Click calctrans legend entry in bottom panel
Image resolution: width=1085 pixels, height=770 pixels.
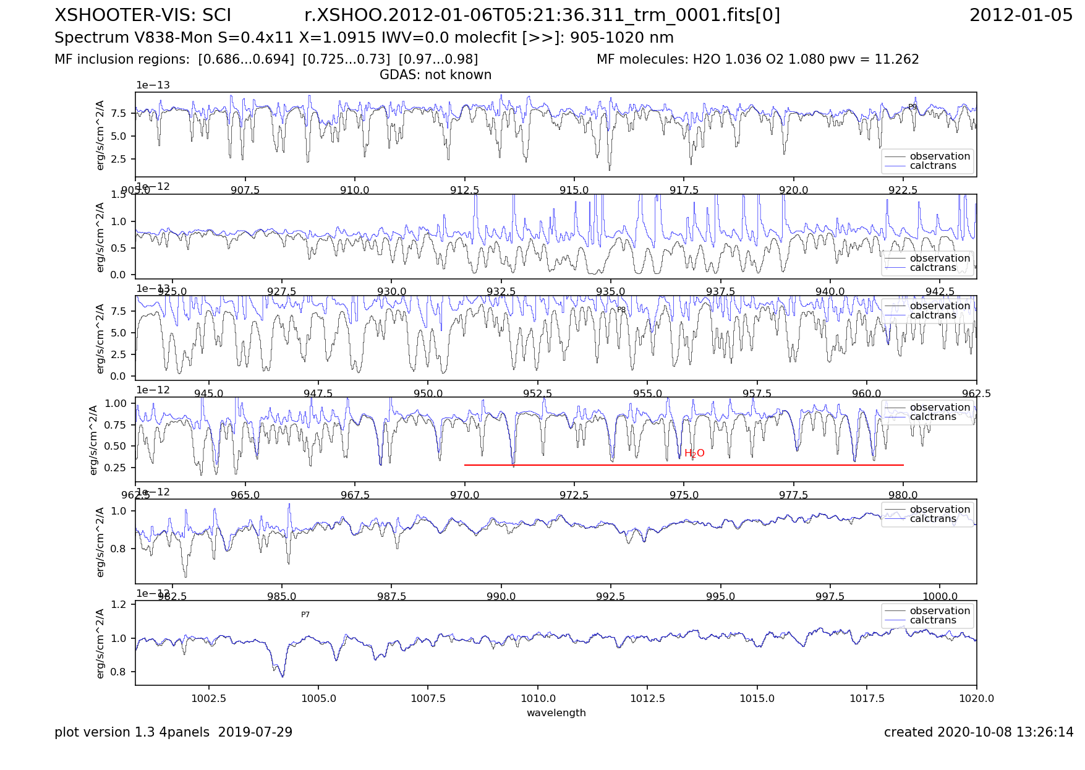(x=932, y=620)
